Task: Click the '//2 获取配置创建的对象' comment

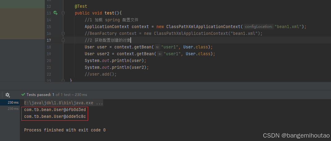Action: tap(108, 40)
